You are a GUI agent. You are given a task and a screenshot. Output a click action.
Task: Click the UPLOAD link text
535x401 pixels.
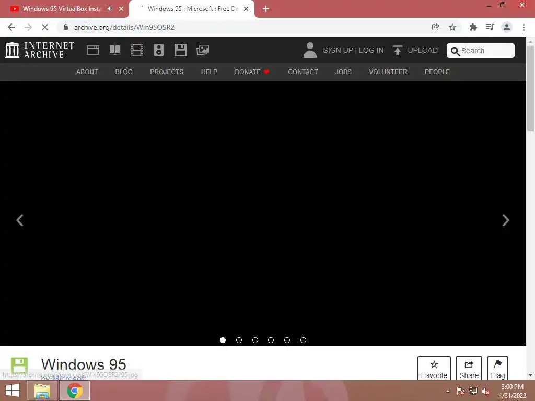423,50
